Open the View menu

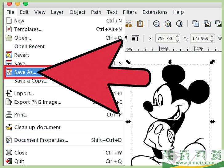pos(40,12)
